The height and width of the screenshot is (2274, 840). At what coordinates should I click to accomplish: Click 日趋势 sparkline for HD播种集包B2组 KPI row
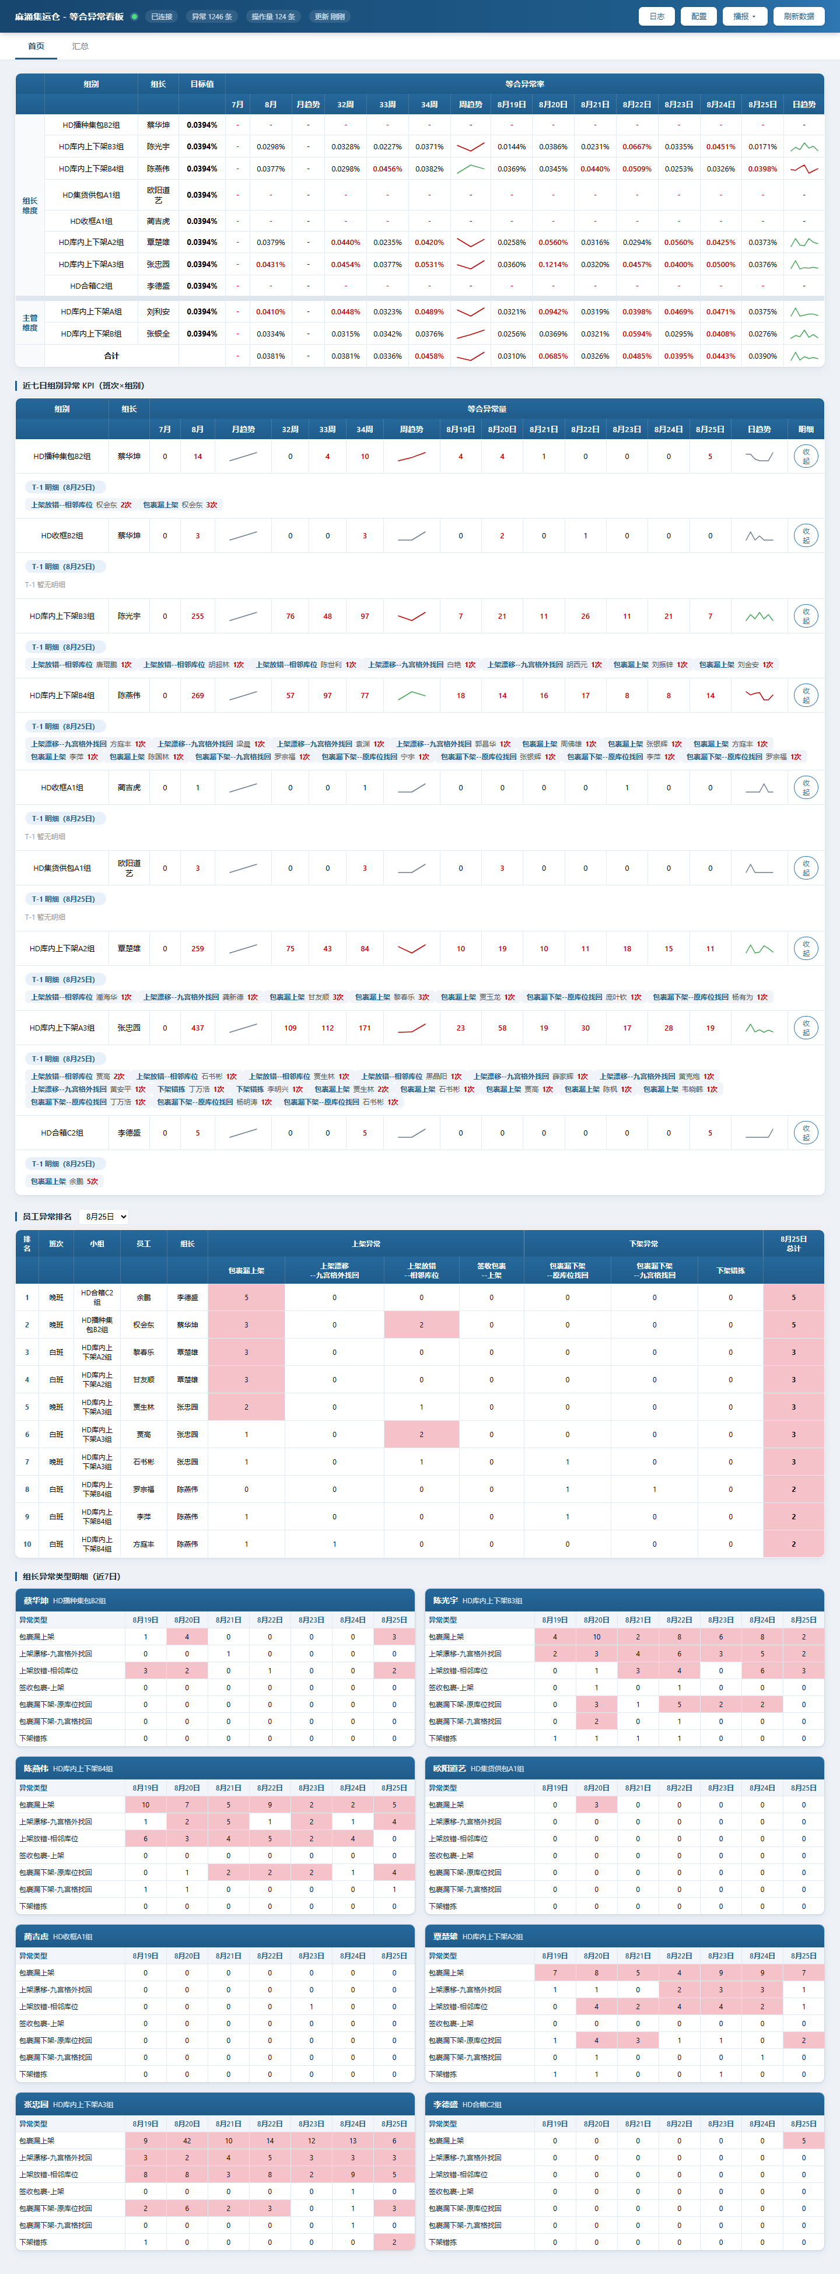(x=759, y=457)
